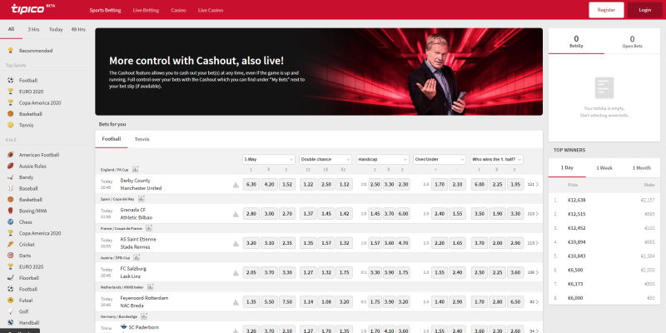
Task: Click the Login button
Action: coord(645,10)
